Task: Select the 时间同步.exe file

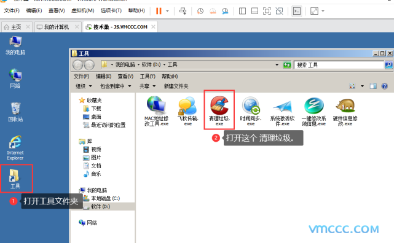Action: tap(251, 110)
